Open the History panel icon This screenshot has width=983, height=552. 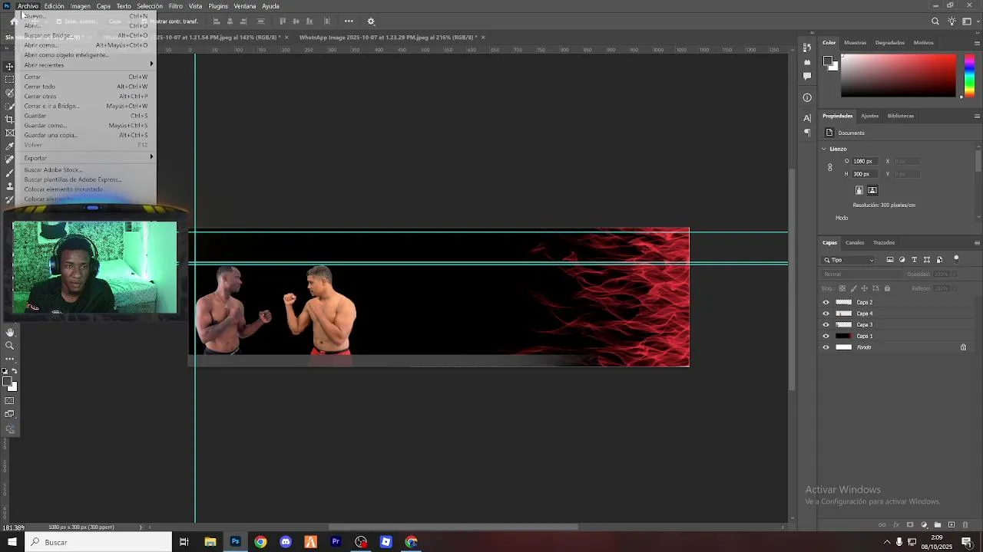click(807, 48)
